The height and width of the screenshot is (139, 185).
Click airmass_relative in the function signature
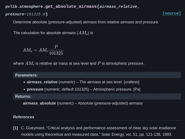(118, 6)
